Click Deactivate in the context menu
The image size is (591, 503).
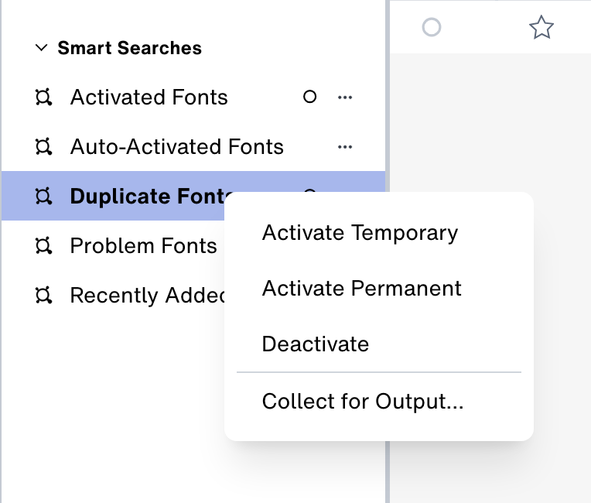point(316,344)
